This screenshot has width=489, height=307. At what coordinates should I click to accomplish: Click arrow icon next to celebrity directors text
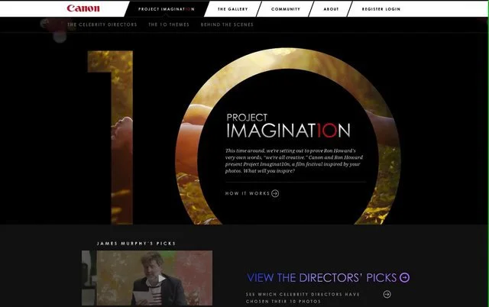click(387, 294)
